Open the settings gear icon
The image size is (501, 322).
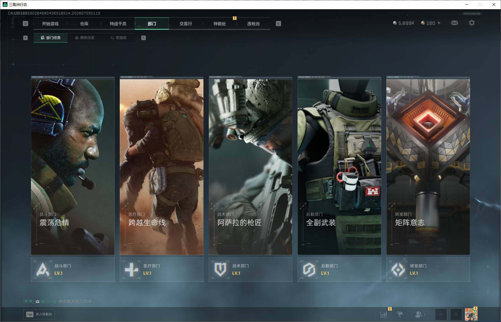(472, 23)
